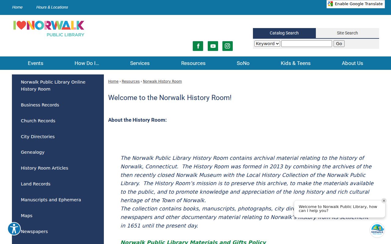Open the Services menu
The image size is (391, 244).
point(140,63)
